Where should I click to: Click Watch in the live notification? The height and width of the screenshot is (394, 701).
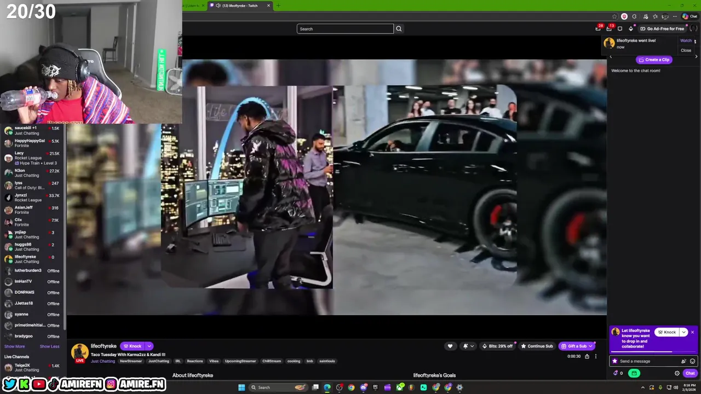point(686,40)
